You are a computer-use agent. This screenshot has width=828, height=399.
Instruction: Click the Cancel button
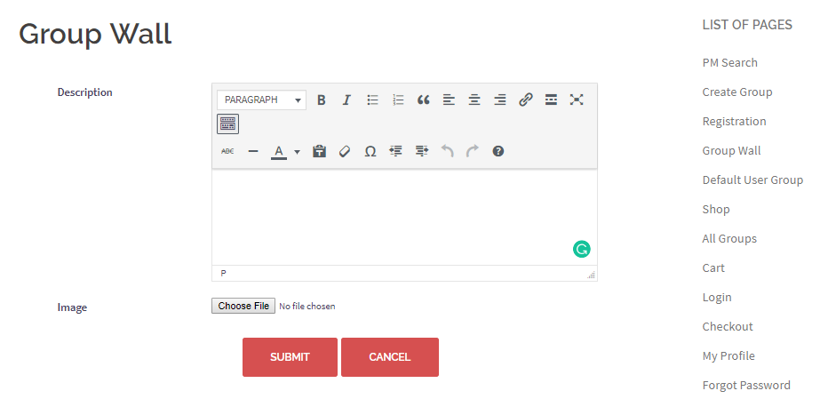coord(390,357)
